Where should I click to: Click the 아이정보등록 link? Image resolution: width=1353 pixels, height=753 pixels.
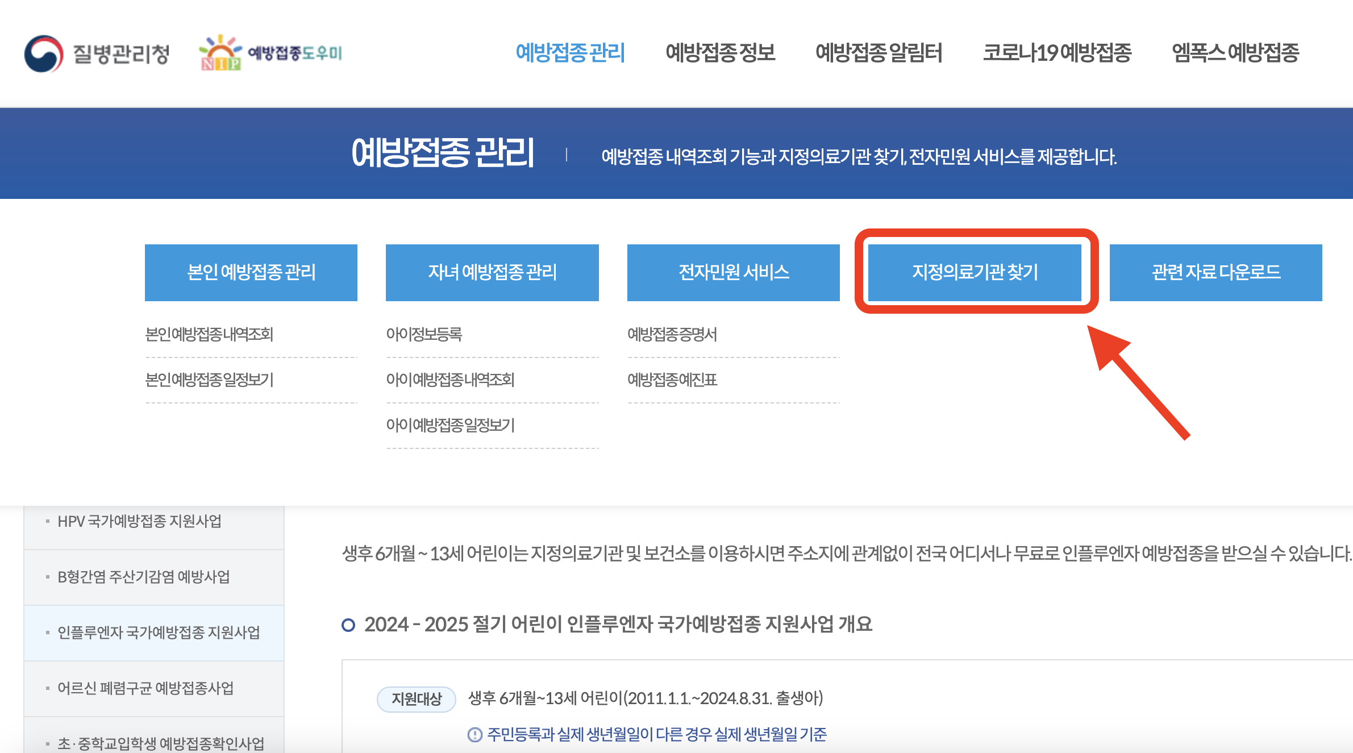pyautogui.click(x=423, y=335)
